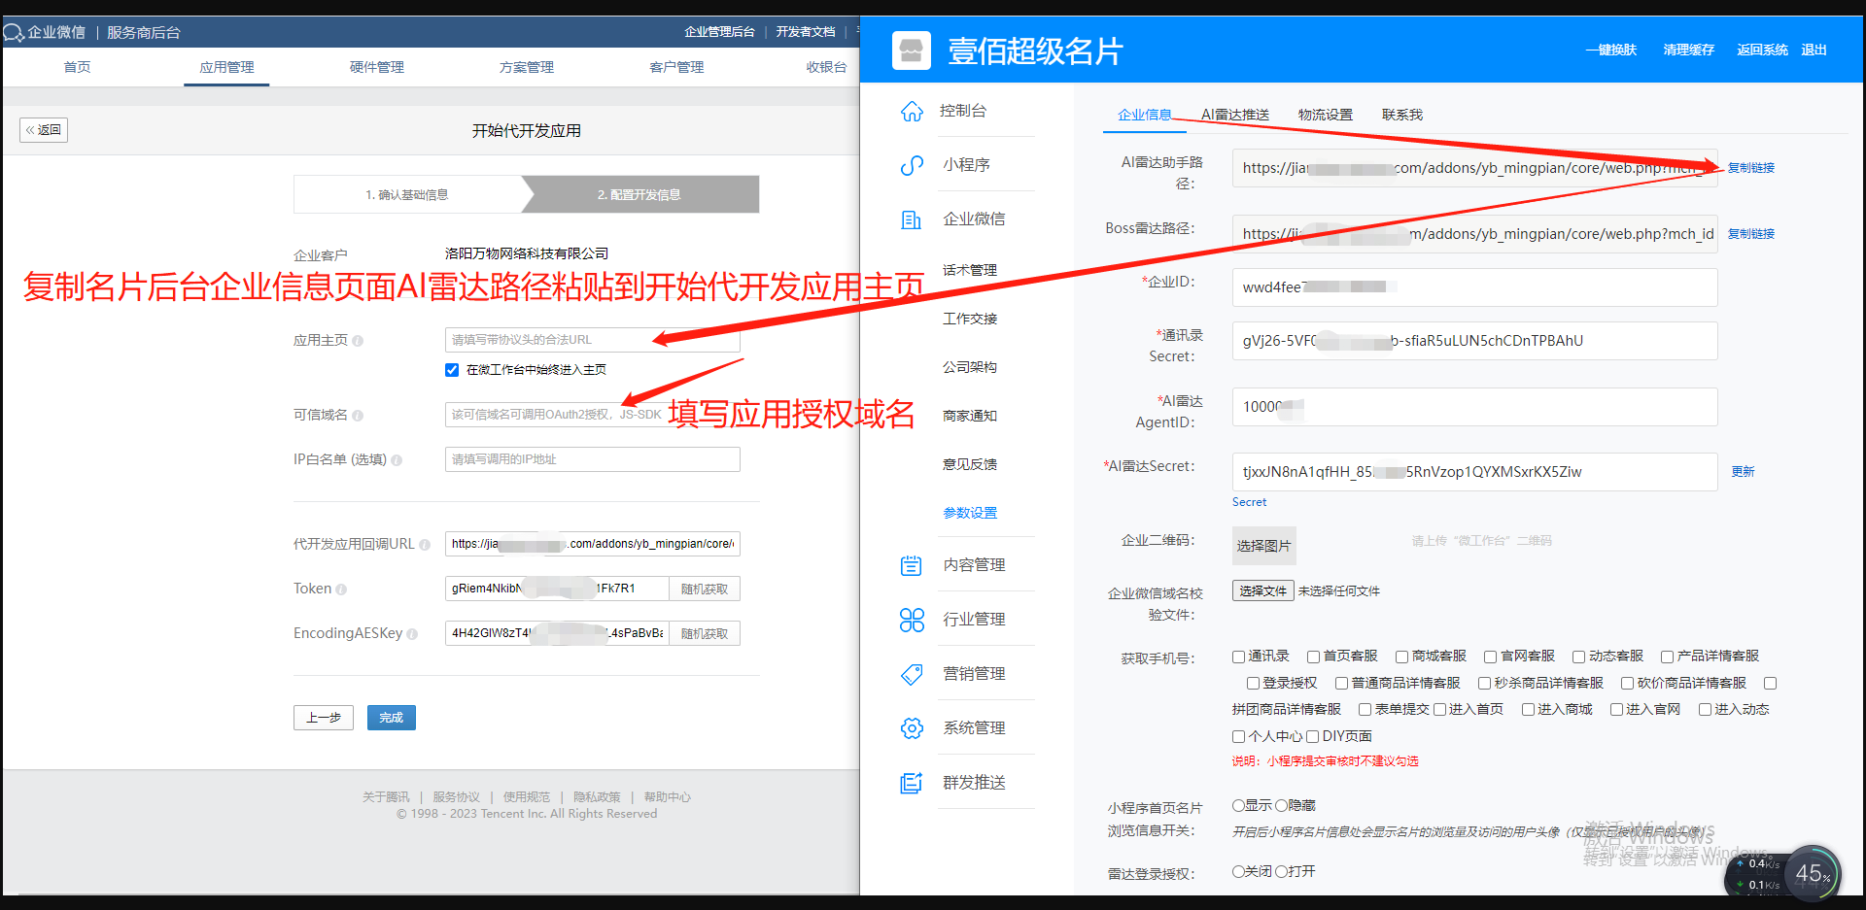Image resolution: width=1866 pixels, height=910 pixels.
Task: Click 开发者文档 link in left window
Action: click(x=806, y=32)
